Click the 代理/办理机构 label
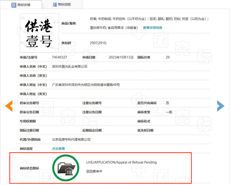 coord(30,140)
